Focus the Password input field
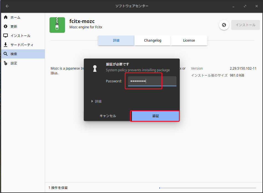This screenshot has width=263, height=193. coord(152,81)
